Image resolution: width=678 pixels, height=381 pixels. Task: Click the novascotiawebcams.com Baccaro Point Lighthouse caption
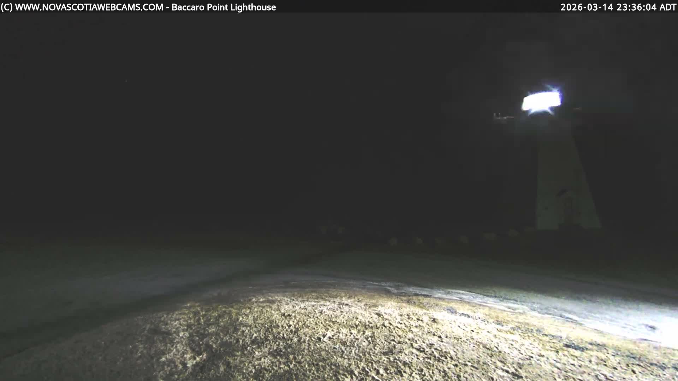click(x=138, y=7)
